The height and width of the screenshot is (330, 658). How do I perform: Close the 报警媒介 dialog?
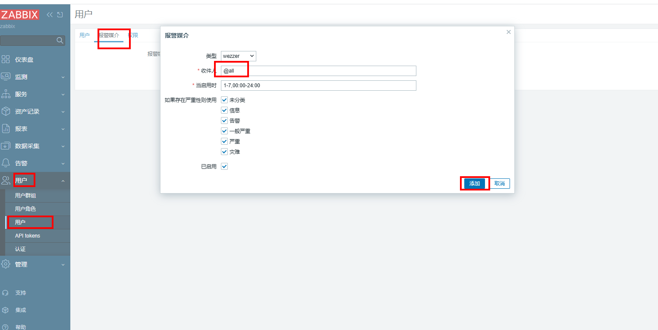(x=509, y=32)
